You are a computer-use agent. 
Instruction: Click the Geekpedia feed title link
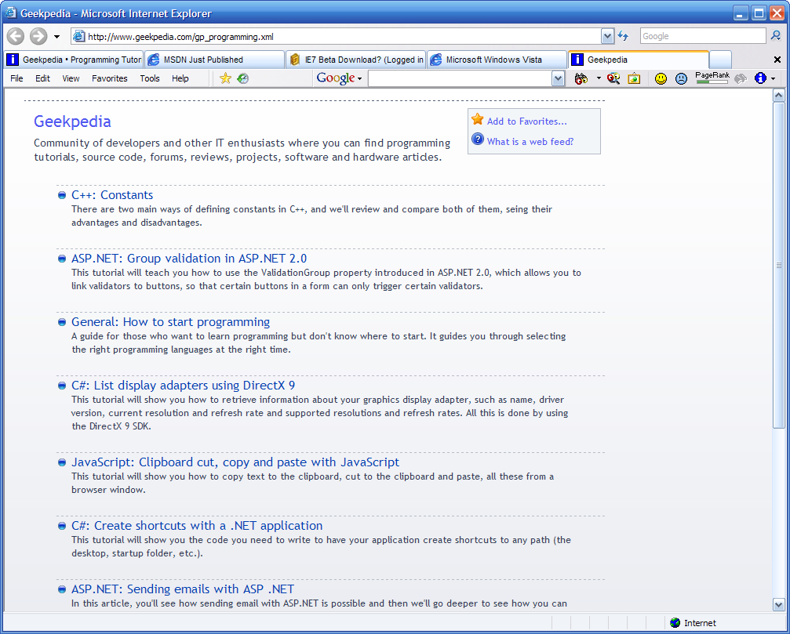point(72,121)
